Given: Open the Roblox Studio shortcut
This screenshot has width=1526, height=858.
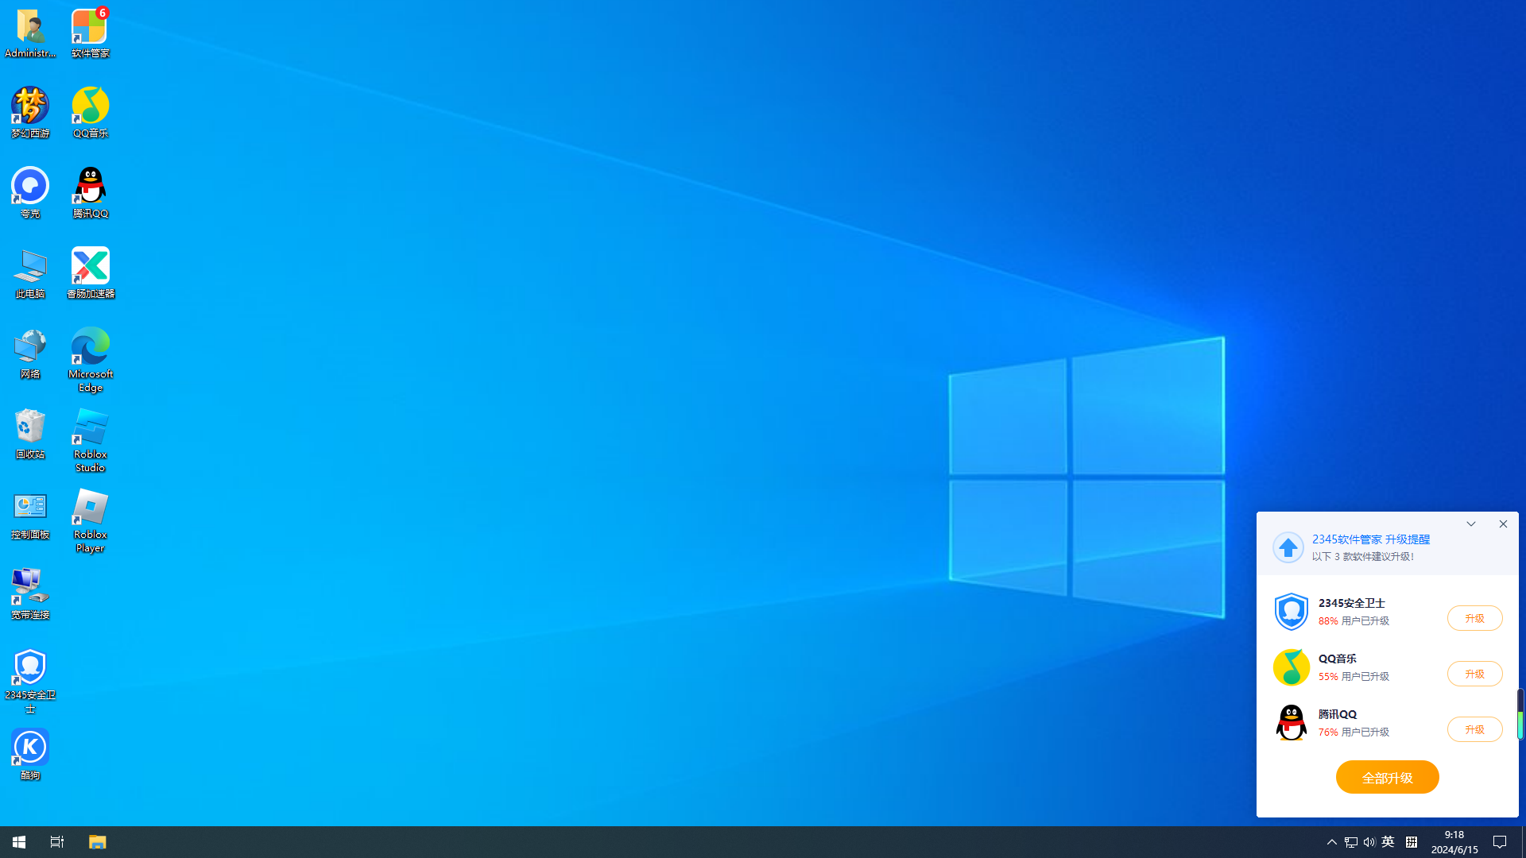Looking at the screenshot, I should [x=90, y=439].
